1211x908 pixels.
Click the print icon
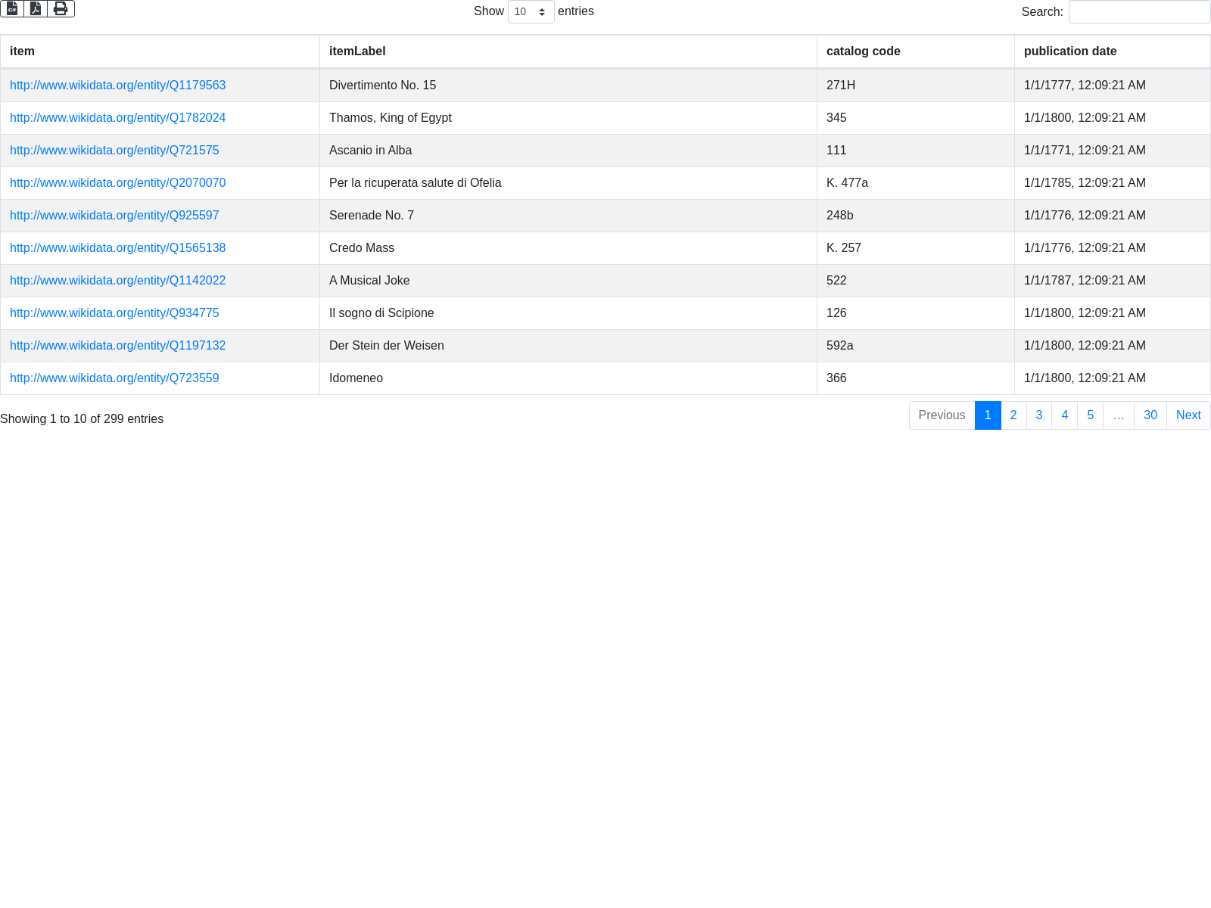click(61, 8)
